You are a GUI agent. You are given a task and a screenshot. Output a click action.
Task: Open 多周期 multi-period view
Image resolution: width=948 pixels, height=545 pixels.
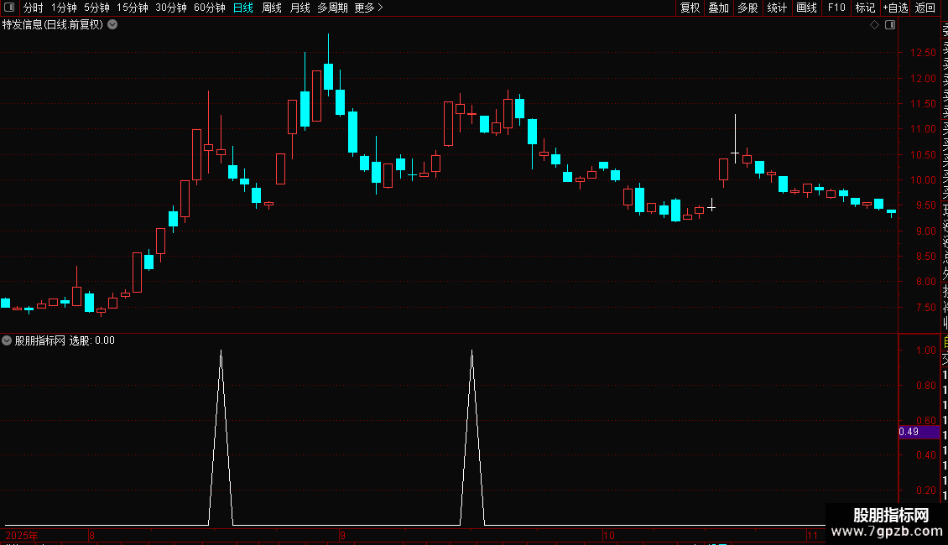click(x=332, y=8)
